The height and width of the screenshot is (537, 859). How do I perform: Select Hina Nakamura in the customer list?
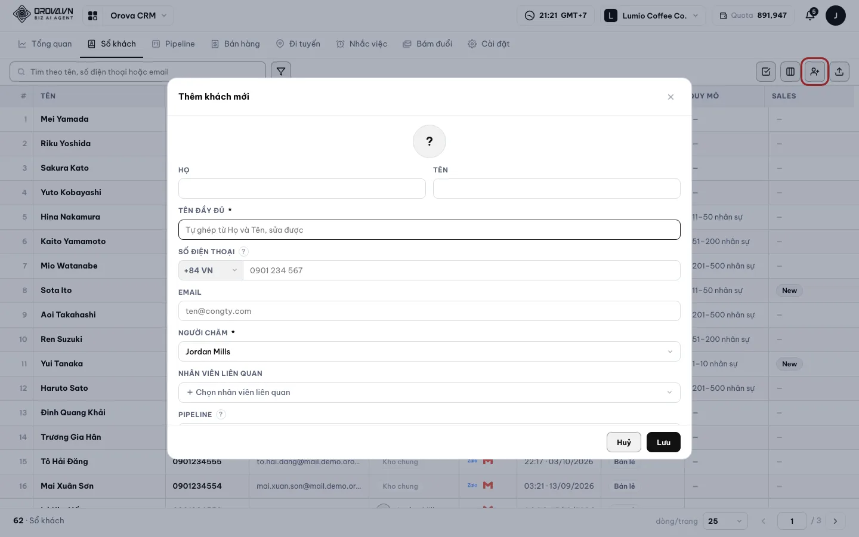[x=70, y=217]
